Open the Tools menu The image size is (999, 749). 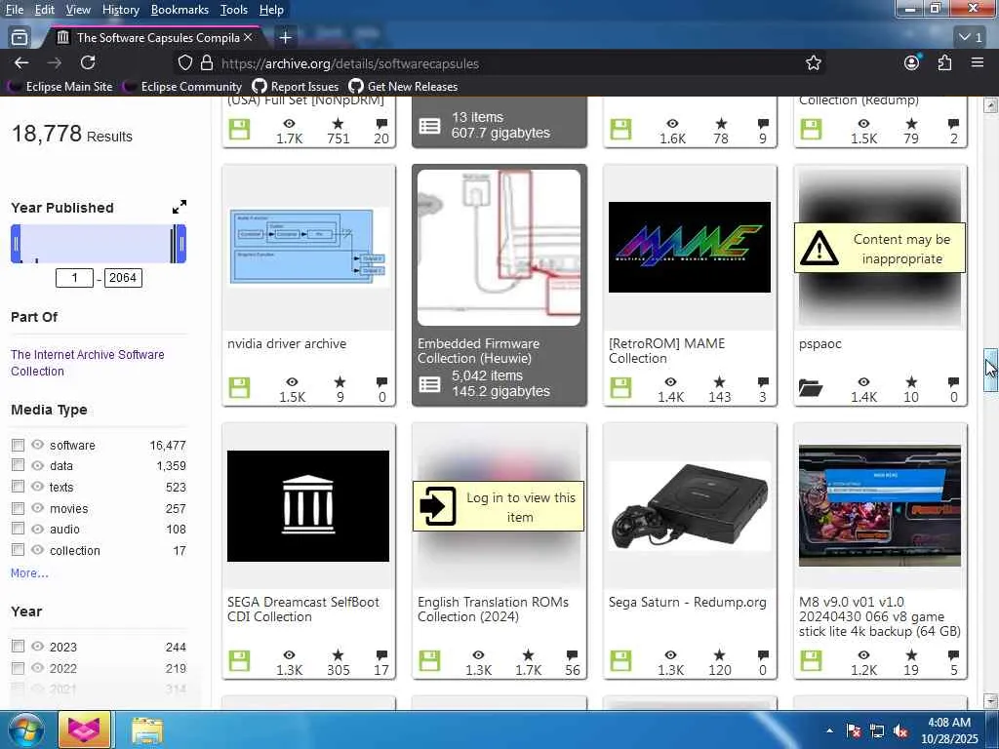coord(234,10)
